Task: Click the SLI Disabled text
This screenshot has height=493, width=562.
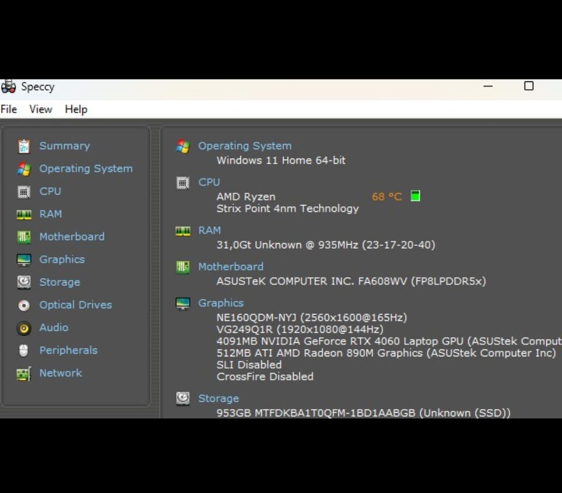Action: coord(249,365)
